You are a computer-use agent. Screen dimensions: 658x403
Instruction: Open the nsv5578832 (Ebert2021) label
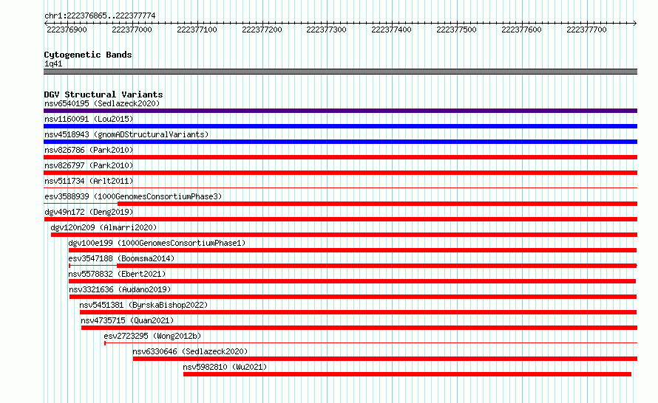coord(117,274)
